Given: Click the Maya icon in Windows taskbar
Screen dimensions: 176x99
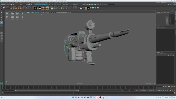Looking at the screenshot, I should click(103, 97).
